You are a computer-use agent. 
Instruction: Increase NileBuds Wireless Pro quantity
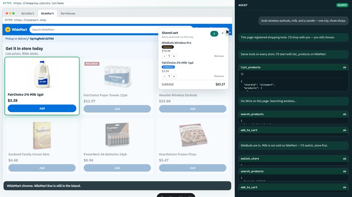coord(174,56)
